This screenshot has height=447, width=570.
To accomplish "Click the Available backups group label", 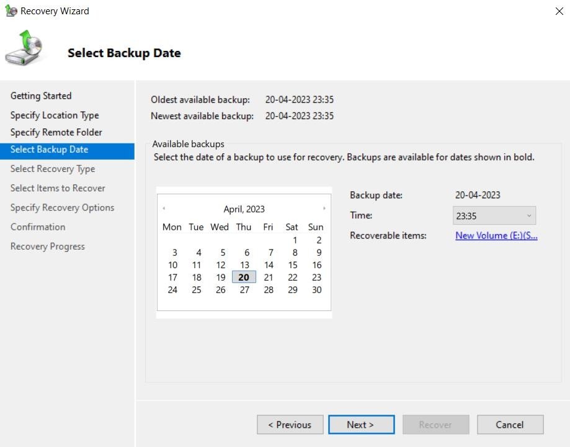I will 189,144.
